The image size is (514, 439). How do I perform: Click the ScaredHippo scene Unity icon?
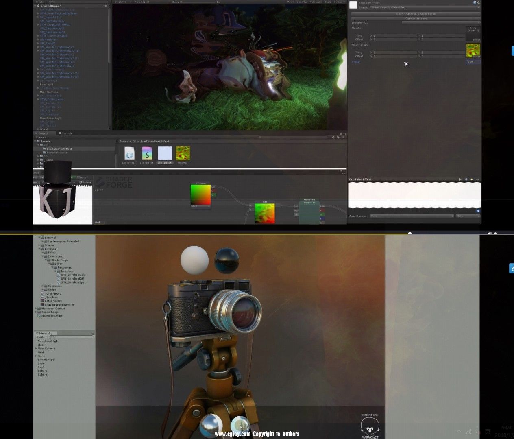coord(38,6)
